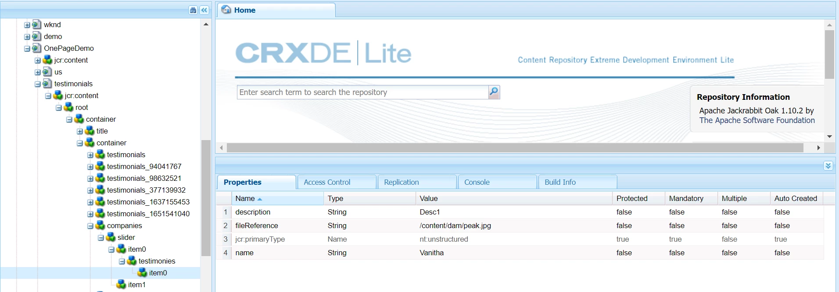Open the Replication tab
Image resolution: width=839 pixels, height=292 pixels.
point(417,182)
